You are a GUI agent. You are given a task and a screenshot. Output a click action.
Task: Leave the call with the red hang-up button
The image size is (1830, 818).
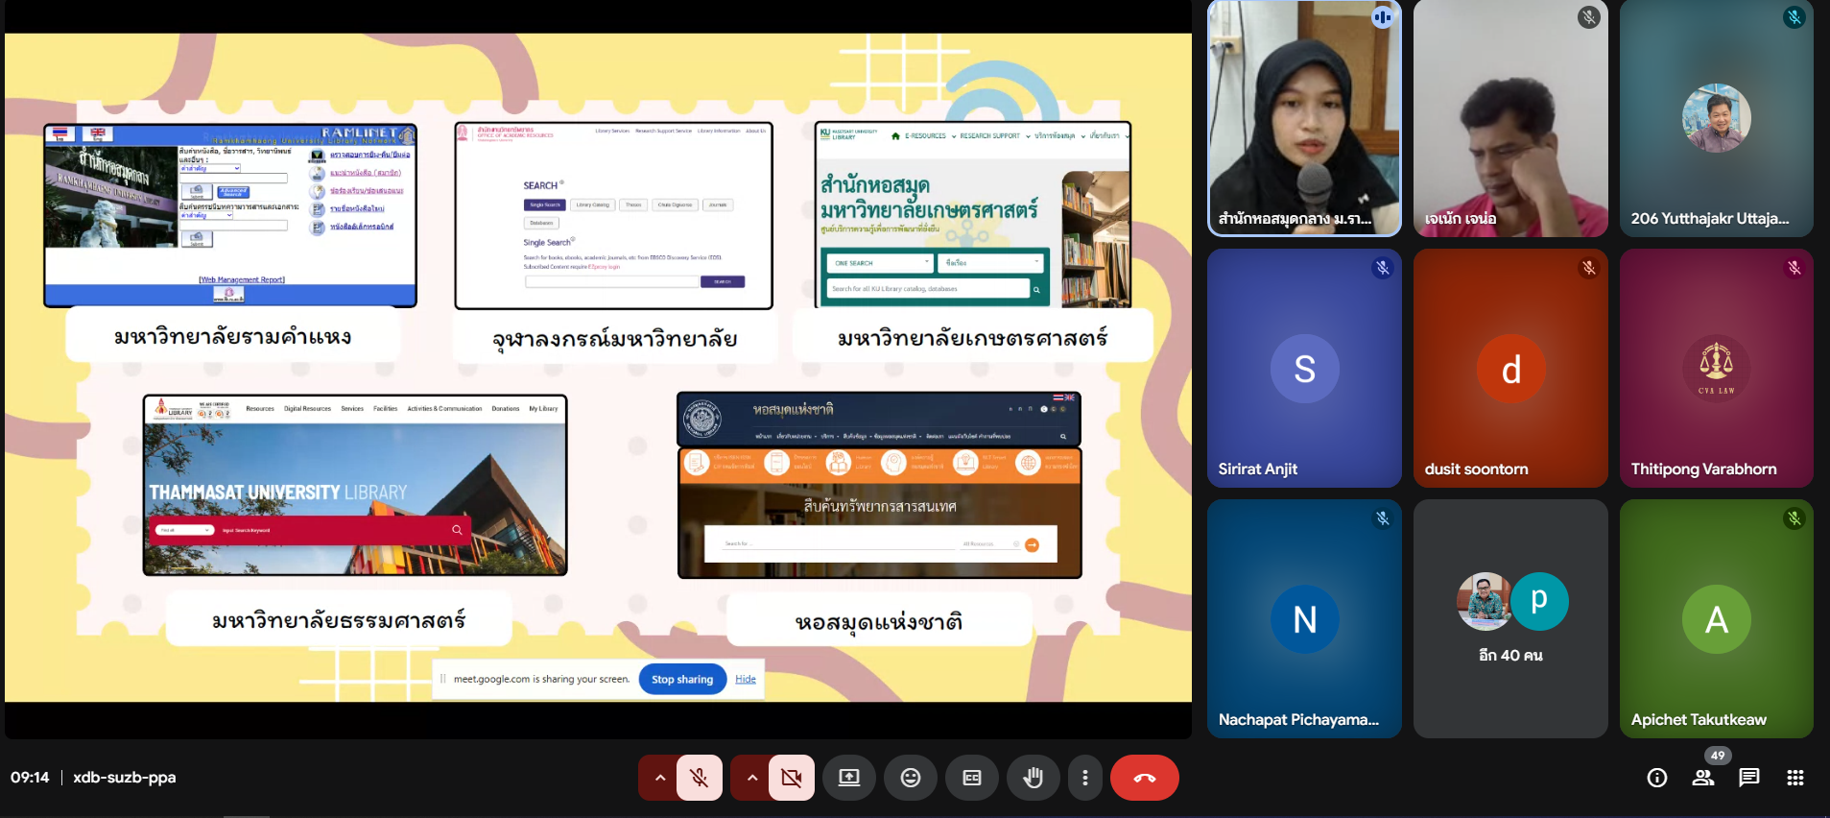[1145, 778]
